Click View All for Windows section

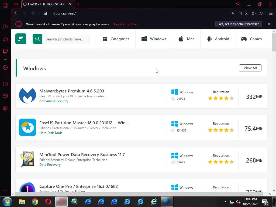(x=250, y=68)
